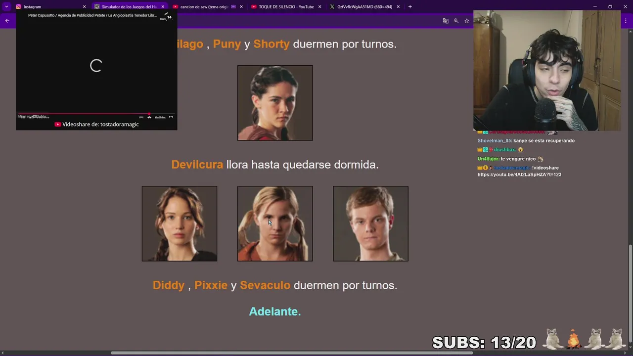This screenshot has width=633, height=356.
Task: Click the X favicon on GzfVvRcWgAA51MD tab
Action: tap(332, 7)
